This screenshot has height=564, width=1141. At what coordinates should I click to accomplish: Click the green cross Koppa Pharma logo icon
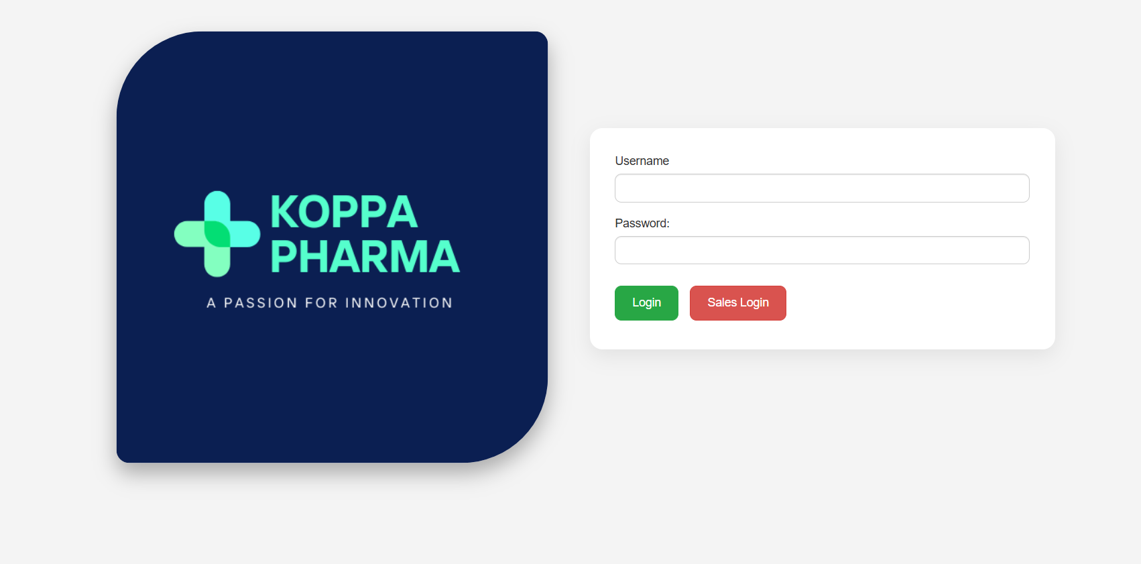click(x=217, y=234)
